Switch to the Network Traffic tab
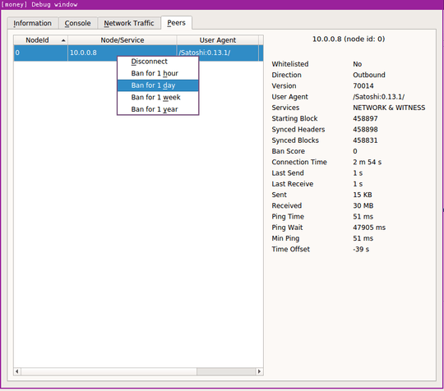The image size is (444, 391). (129, 23)
